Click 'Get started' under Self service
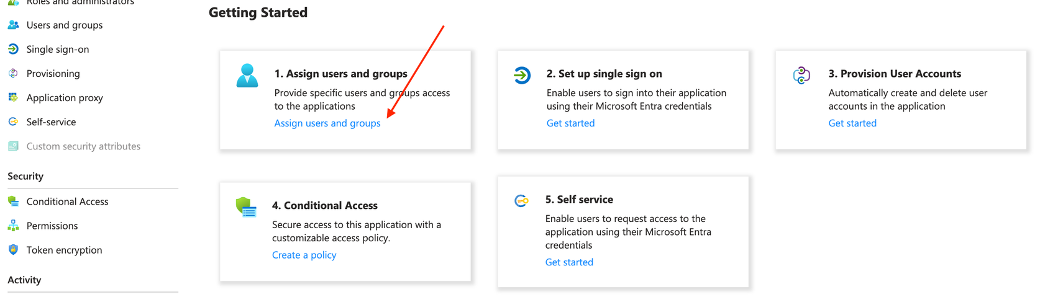The width and height of the screenshot is (1040, 297). pyautogui.click(x=569, y=262)
